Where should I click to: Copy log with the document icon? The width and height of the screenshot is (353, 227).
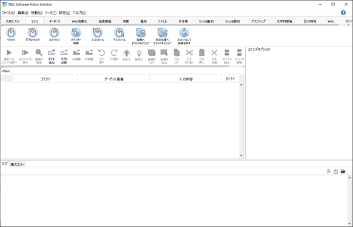click(336, 171)
